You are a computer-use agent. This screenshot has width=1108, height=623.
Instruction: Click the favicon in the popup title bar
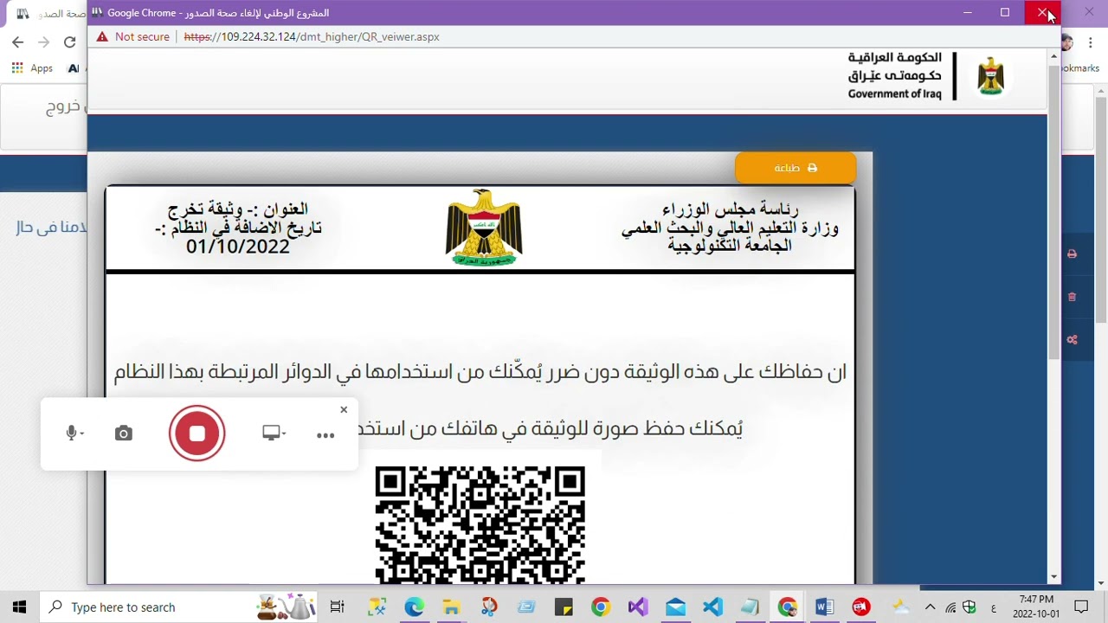tap(97, 13)
